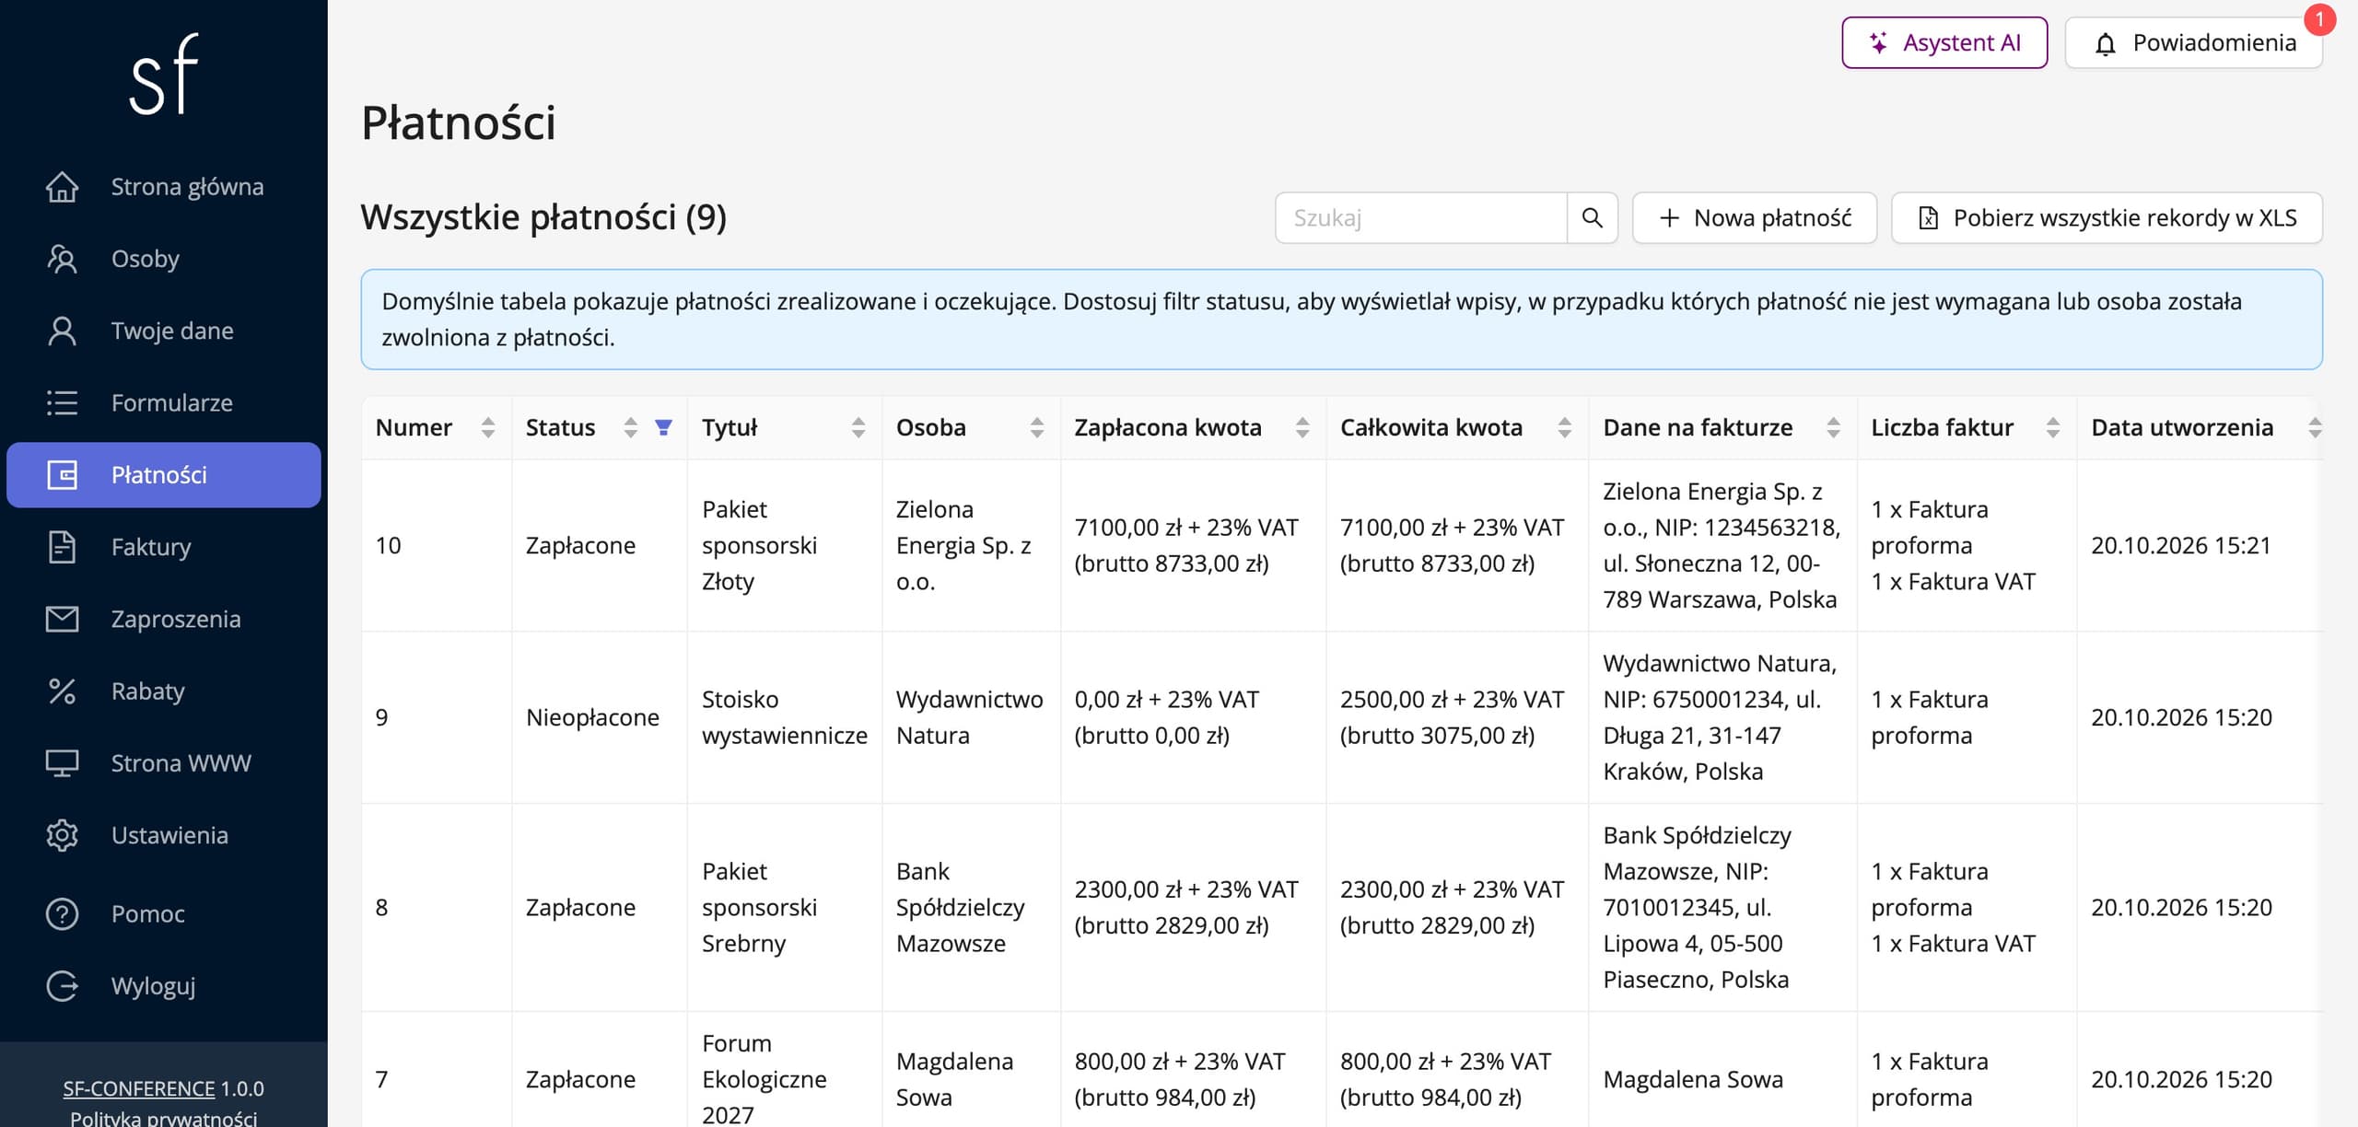Viewport: 2358px width, 1127px height.
Task: Click the envelope icon beside Zaproszenia
Action: point(62,619)
